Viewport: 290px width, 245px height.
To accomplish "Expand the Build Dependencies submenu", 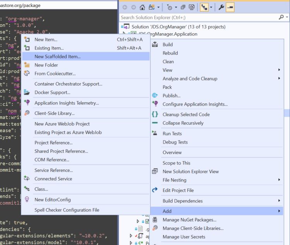I will 217,201.
